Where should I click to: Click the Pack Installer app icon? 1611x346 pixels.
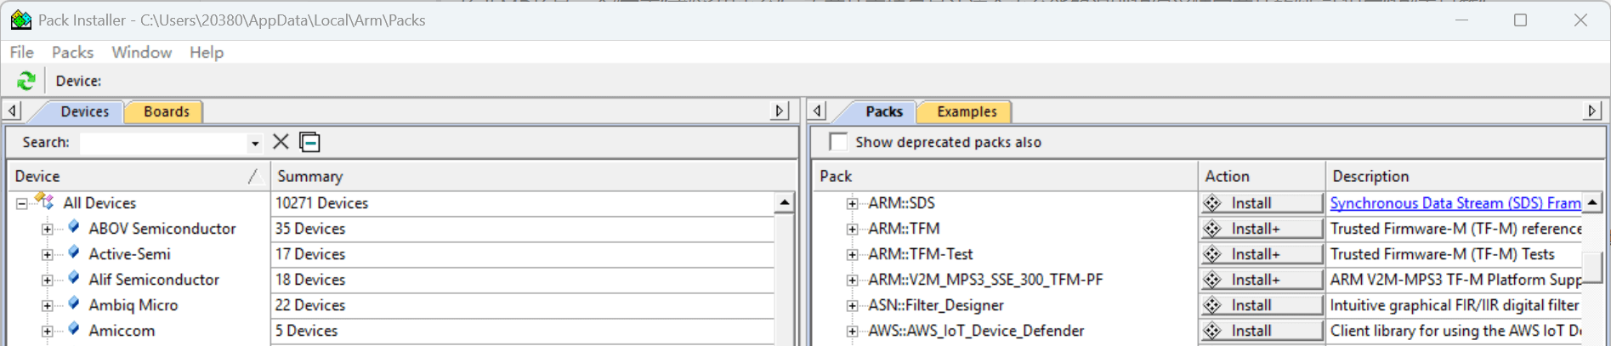(20, 20)
